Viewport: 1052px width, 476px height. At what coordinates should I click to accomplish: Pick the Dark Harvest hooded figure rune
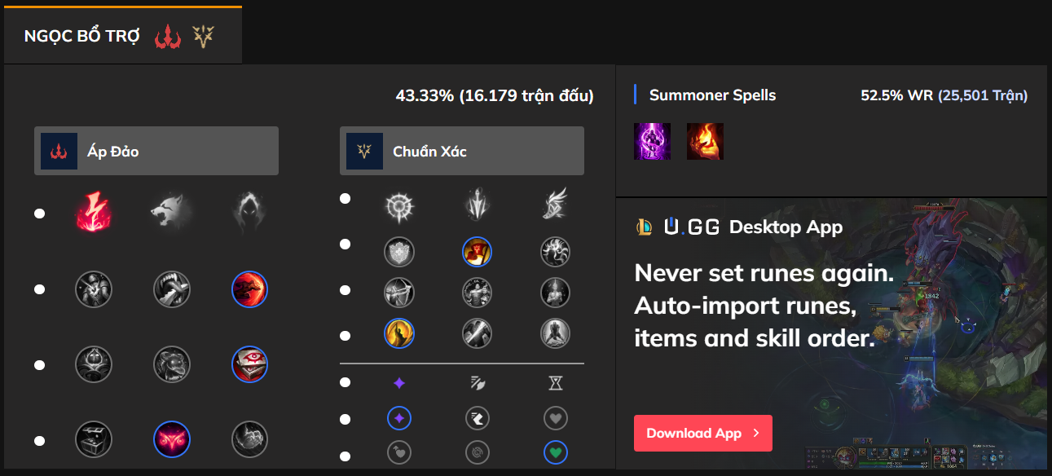click(x=249, y=214)
